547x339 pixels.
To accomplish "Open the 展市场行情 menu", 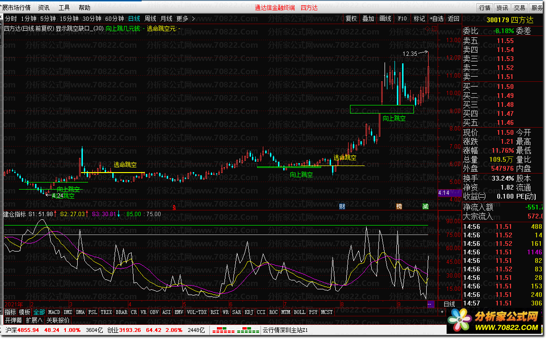I will pyautogui.click(x=15, y=7).
